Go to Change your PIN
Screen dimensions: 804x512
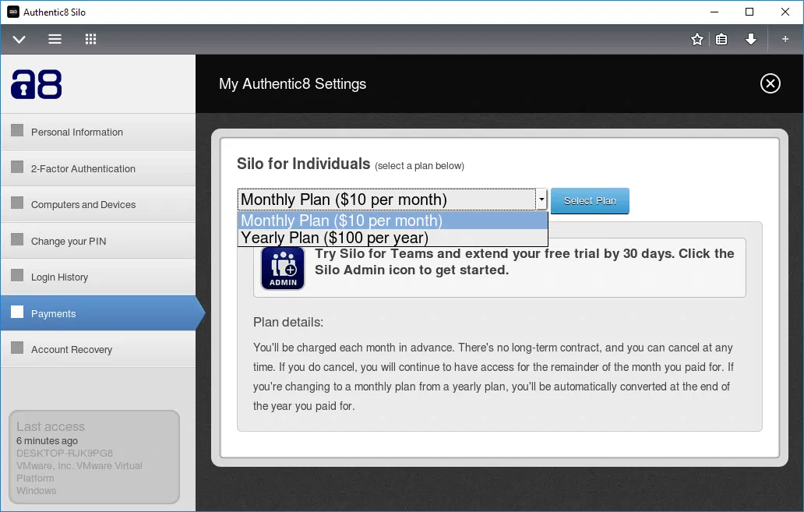[x=98, y=241]
